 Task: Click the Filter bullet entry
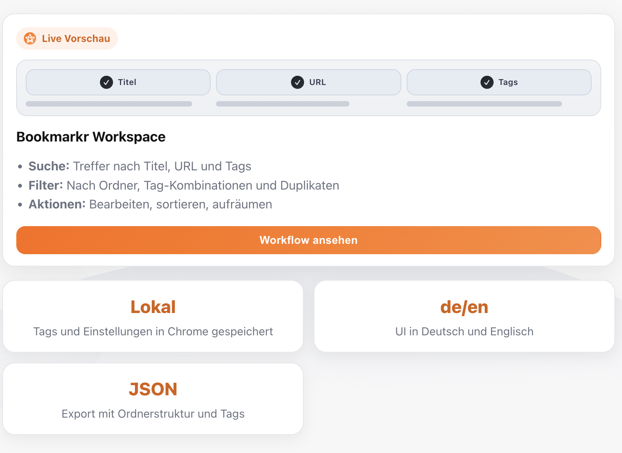184,185
